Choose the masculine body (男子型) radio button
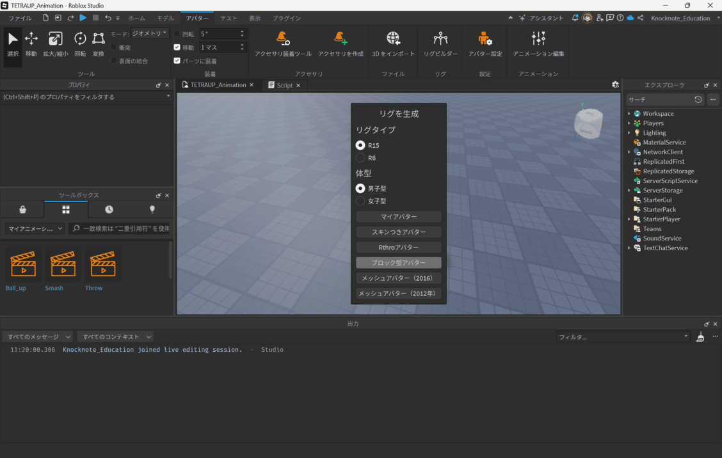The height and width of the screenshot is (458, 722). tap(360, 189)
